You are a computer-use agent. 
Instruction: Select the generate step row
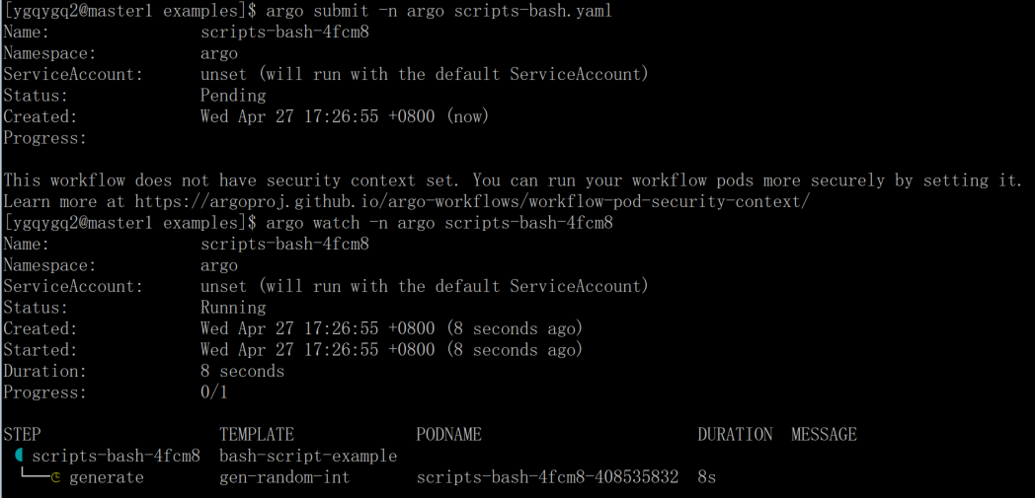(359, 477)
